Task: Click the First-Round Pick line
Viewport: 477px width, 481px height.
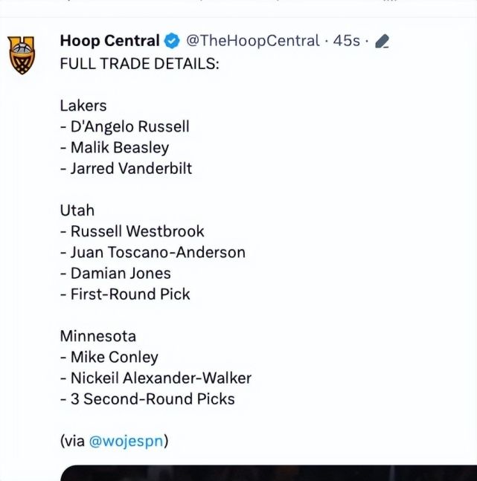Action: coord(125,294)
